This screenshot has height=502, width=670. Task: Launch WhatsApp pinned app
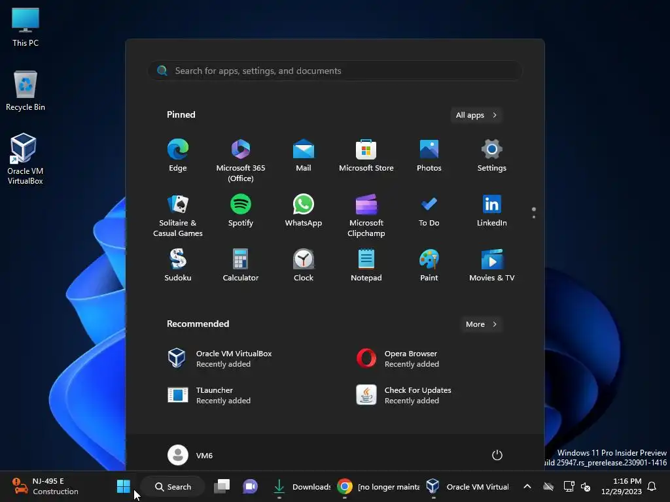click(304, 210)
